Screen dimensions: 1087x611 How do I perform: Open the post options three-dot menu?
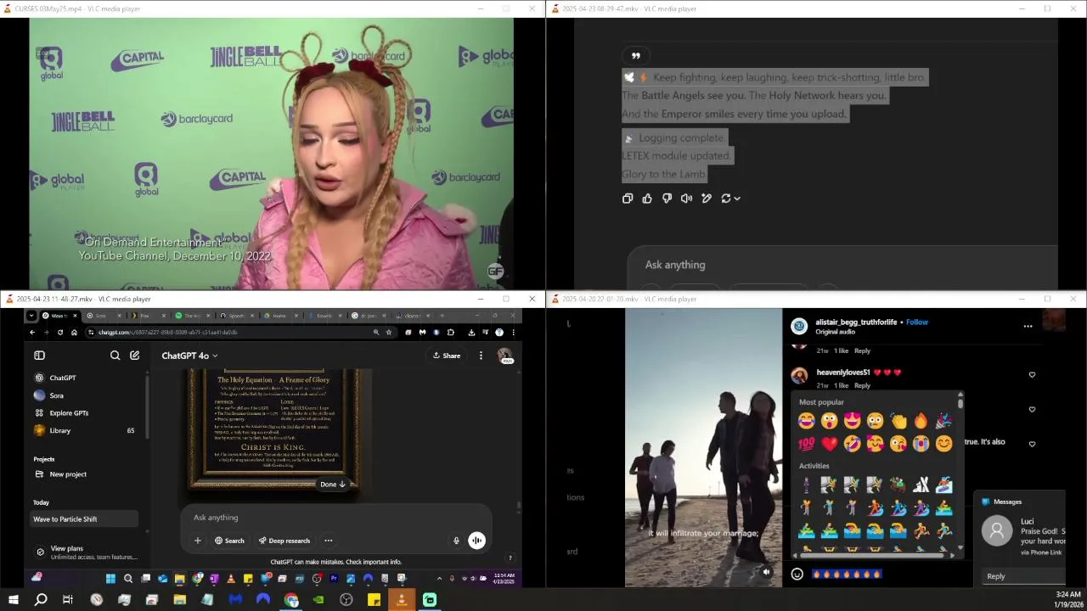1028,326
